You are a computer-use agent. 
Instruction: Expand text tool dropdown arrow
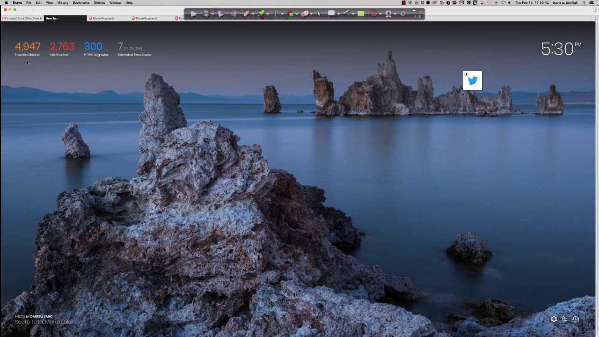[x=282, y=14]
